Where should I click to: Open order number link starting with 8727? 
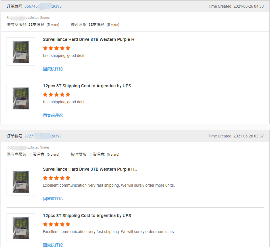click(x=43, y=136)
